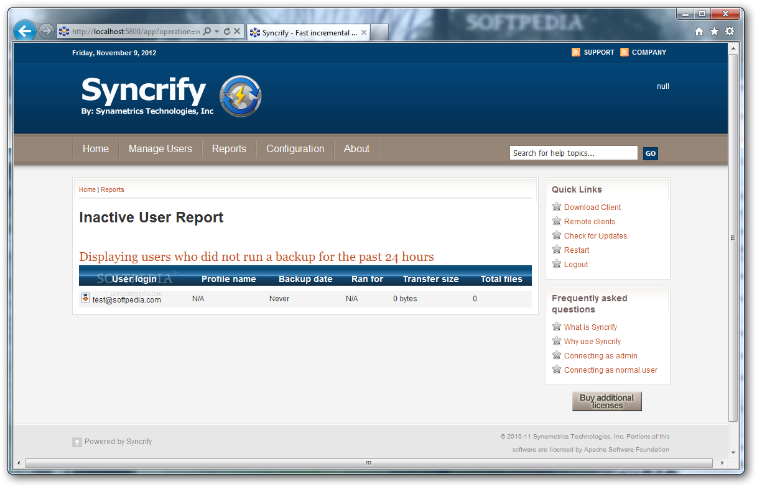Click the Restart quick link
This screenshot has height=487, width=757.
point(577,250)
